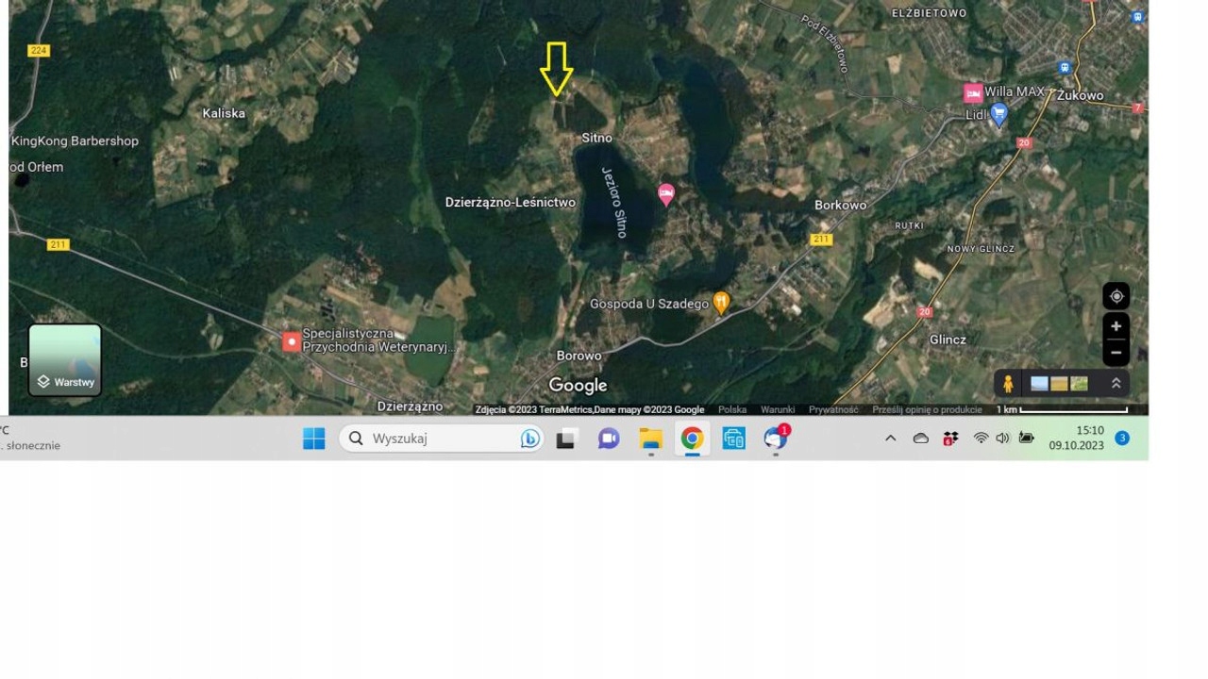Open the Windows Start menu
This screenshot has width=1208, height=679.
point(314,439)
